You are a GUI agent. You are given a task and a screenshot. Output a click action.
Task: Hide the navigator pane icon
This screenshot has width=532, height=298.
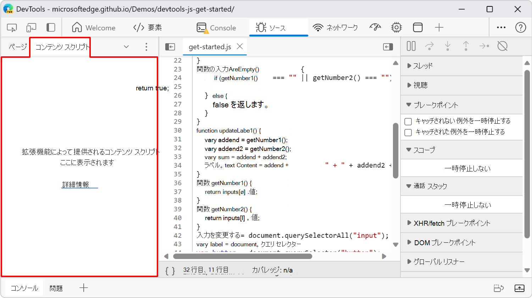tap(170, 47)
